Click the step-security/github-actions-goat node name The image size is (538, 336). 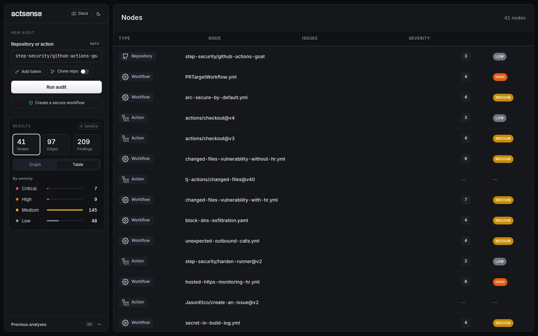(225, 56)
